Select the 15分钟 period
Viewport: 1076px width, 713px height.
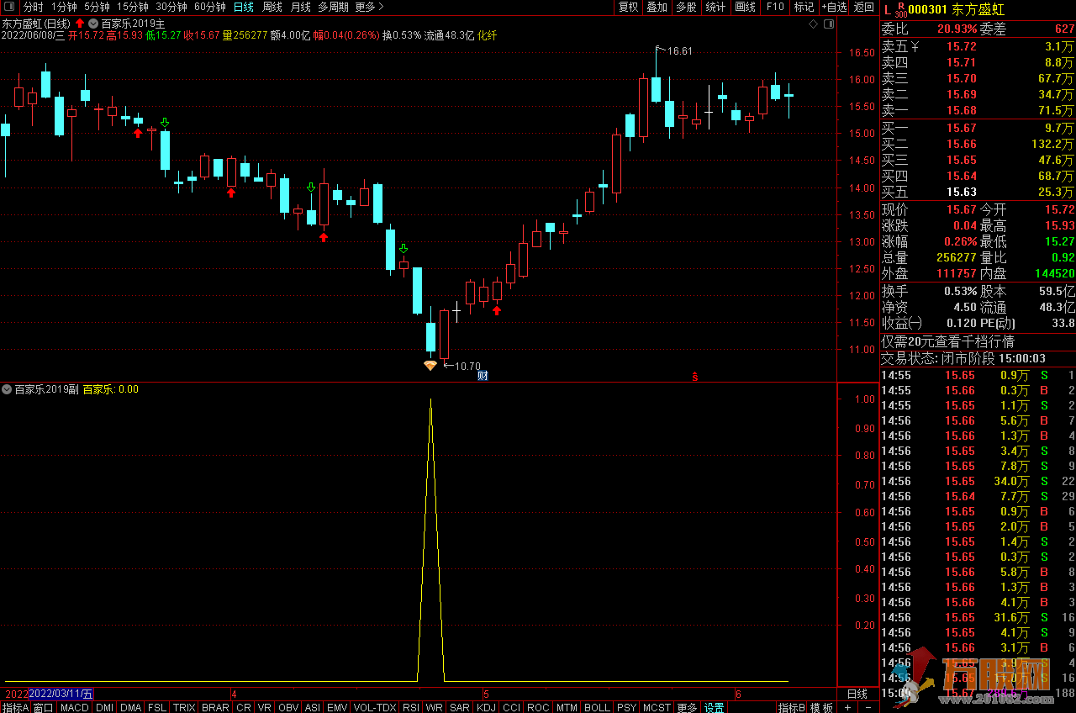coord(133,7)
